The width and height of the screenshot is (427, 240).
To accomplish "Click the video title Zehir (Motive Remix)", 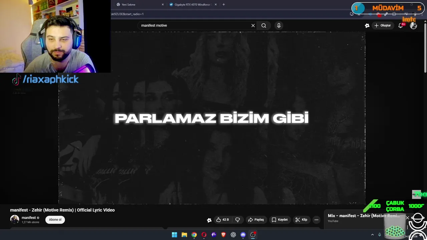I will pyautogui.click(x=62, y=210).
